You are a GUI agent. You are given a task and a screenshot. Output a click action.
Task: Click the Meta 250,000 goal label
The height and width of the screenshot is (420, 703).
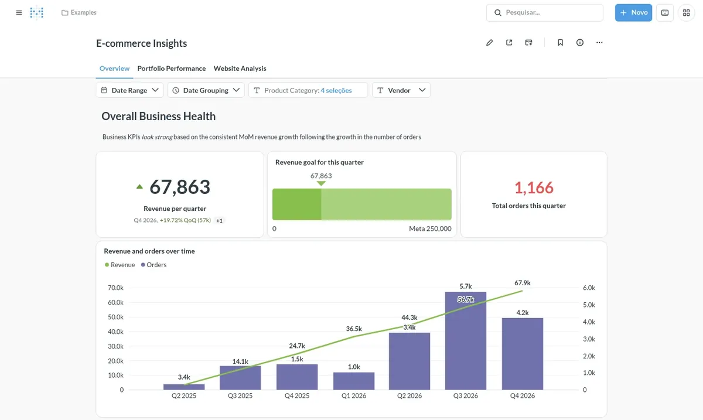coord(430,228)
